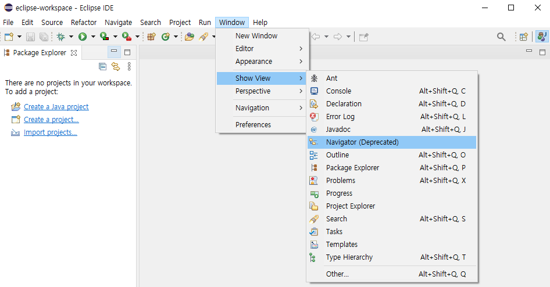Click the Import projects... link
This screenshot has height=287, width=550.
(x=50, y=132)
